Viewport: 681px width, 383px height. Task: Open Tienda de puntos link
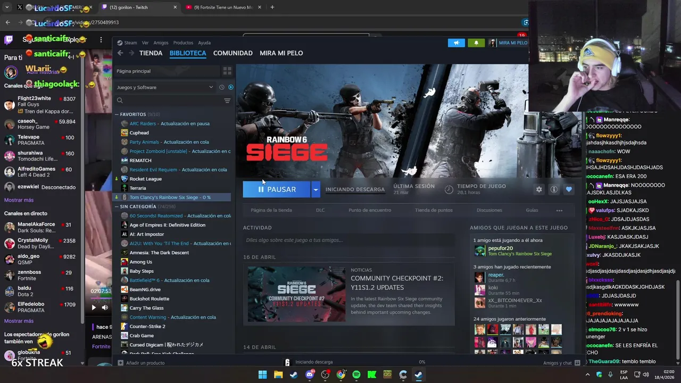[x=434, y=210]
